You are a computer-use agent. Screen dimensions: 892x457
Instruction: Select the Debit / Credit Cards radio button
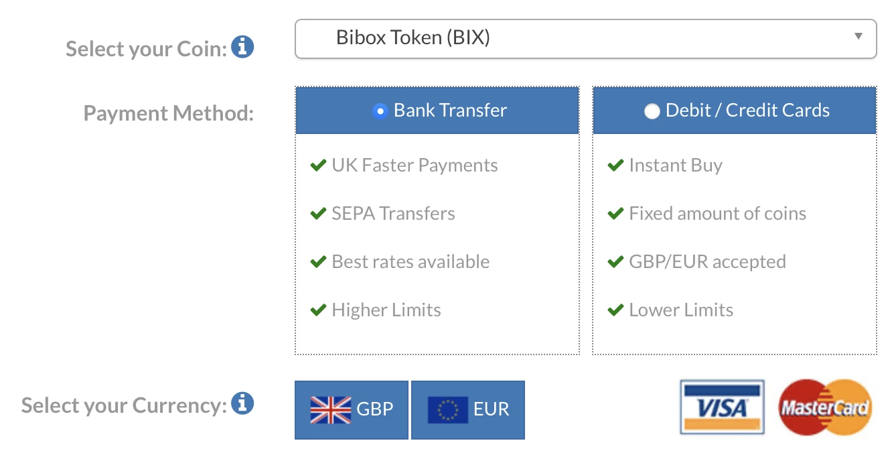pos(652,111)
